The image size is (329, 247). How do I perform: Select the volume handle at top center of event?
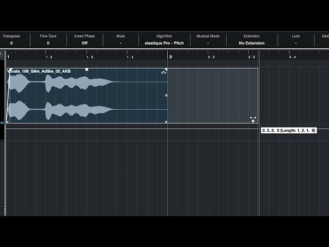86,69
